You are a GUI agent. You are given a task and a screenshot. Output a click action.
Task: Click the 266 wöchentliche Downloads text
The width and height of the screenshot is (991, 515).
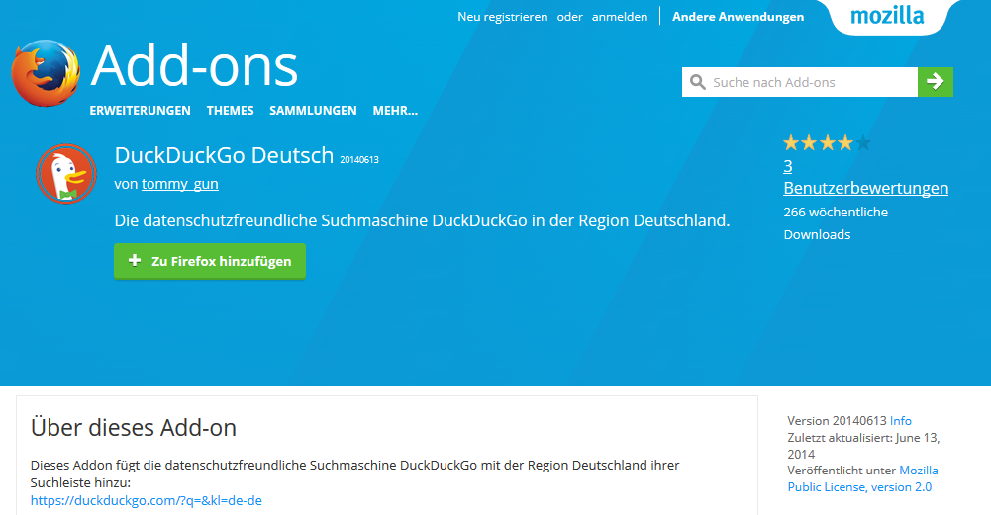coord(836,223)
